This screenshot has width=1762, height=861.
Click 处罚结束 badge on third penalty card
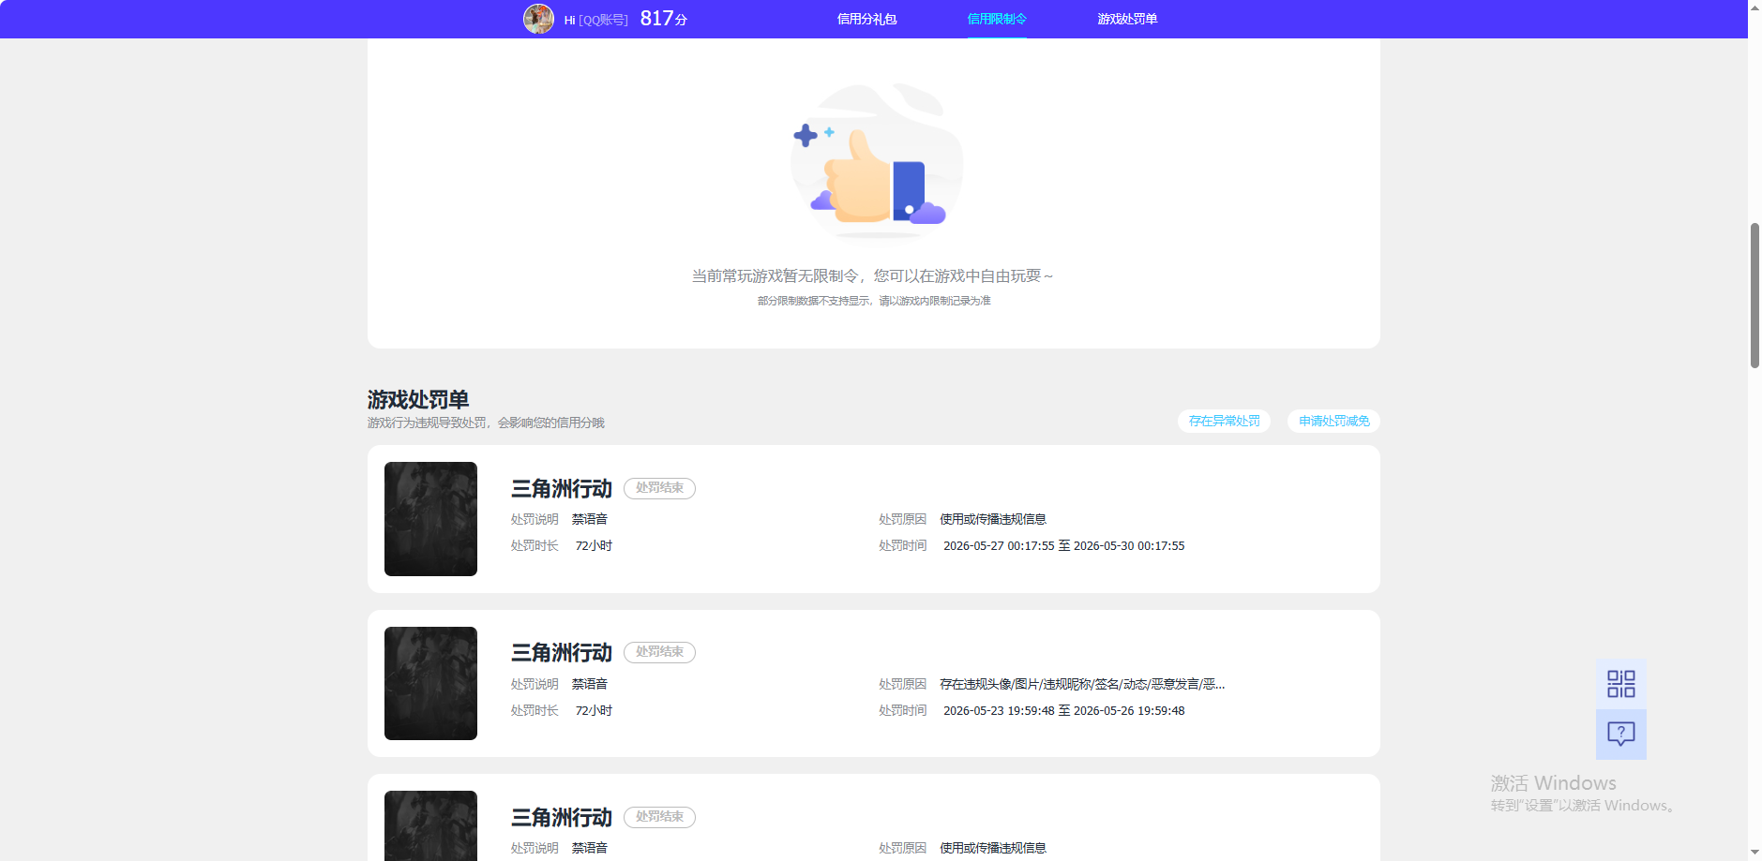pos(659,817)
